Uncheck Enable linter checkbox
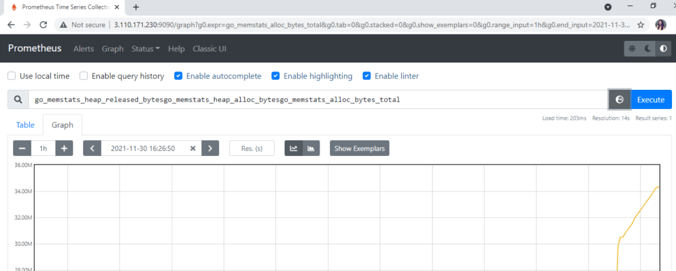 pyautogui.click(x=366, y=76)
